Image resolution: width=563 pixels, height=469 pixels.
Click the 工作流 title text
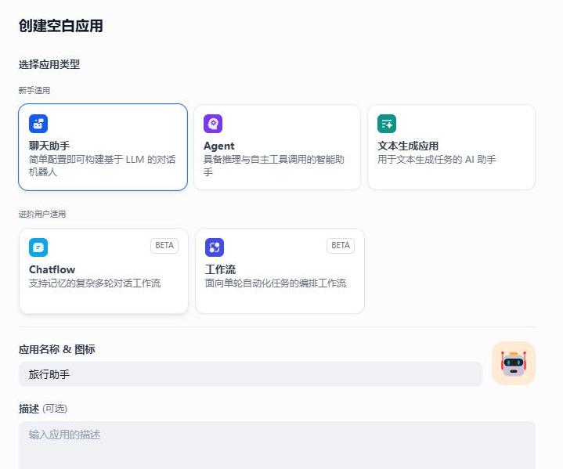220,269
